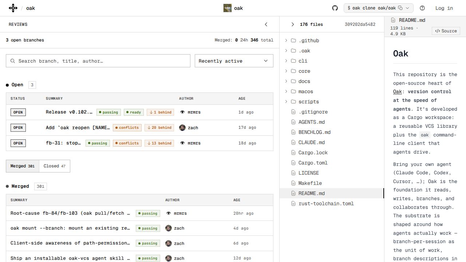Toggle Source view for README.md
The height and width of the screenshot is (262, 466).
446,31
